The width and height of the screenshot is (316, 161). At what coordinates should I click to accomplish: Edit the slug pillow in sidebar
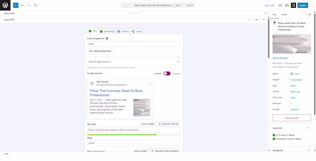point(293,86)
